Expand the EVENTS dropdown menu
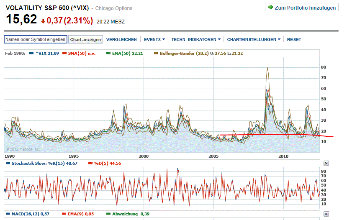347x220 pixels. pyautogui.click(x=154, y=40)
